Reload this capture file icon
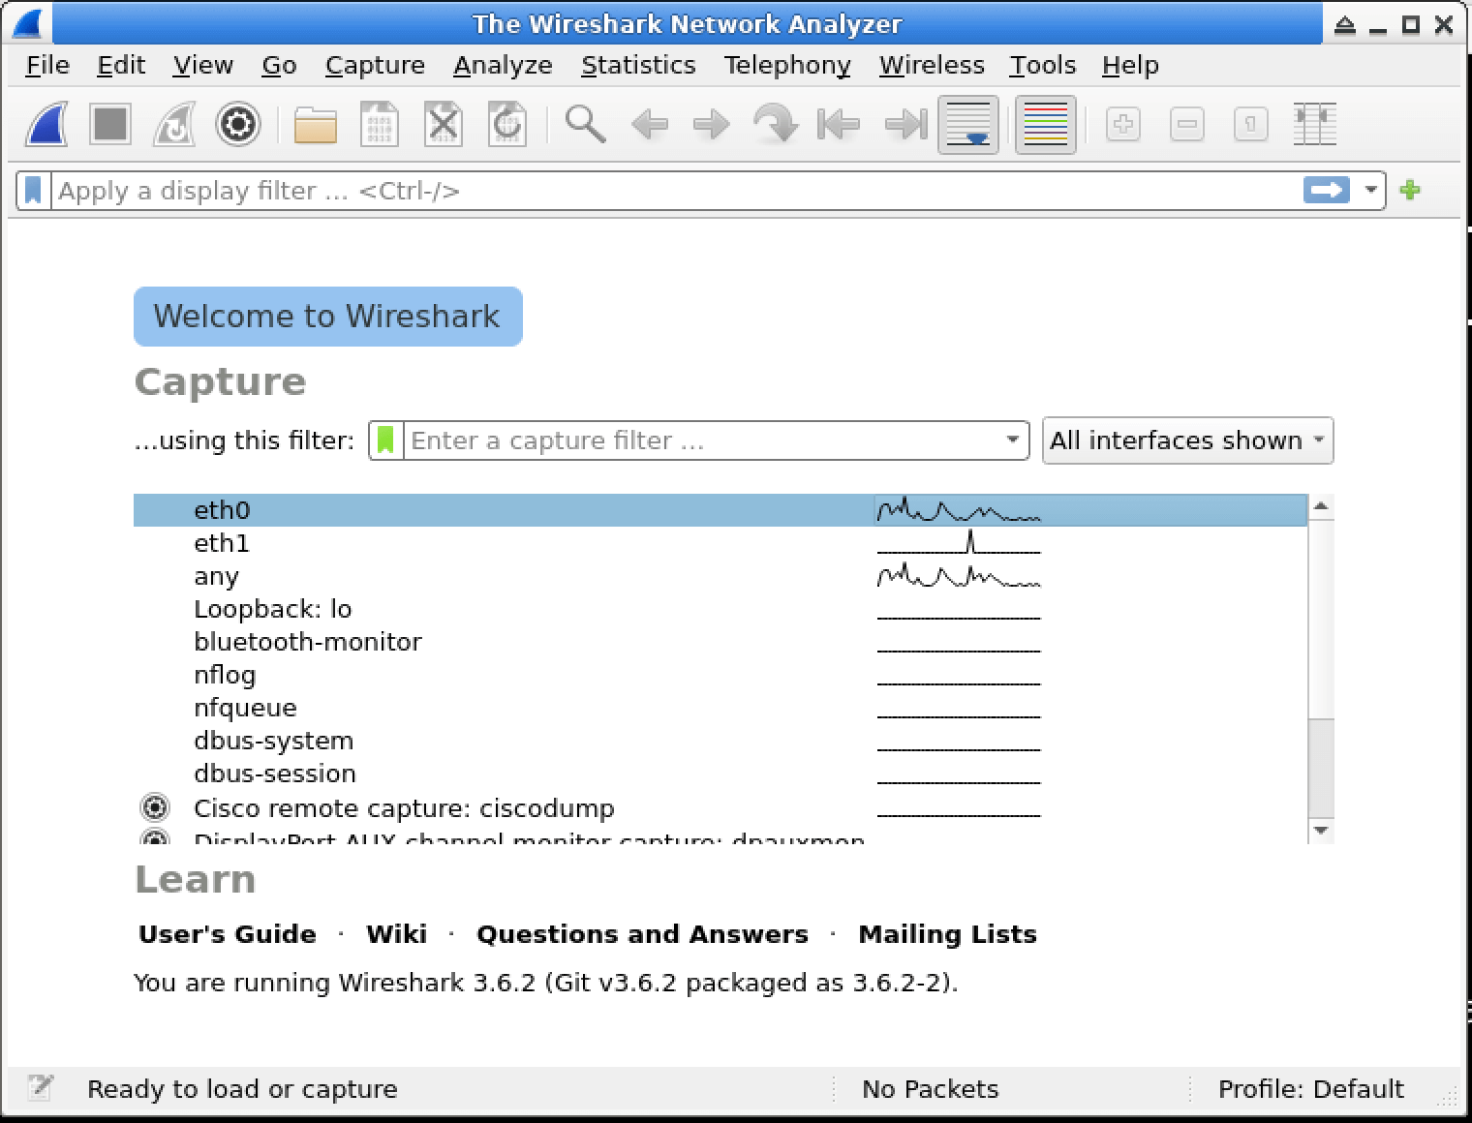Screen dimensions: 1472x1123 pos(507,125)
